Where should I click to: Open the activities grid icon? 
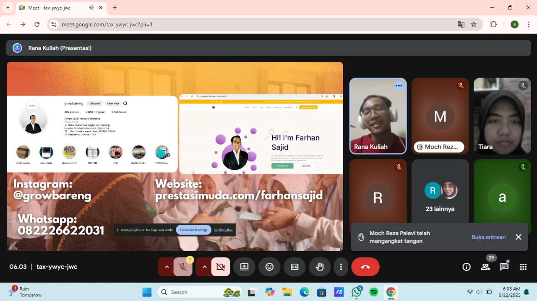[523, 267]
